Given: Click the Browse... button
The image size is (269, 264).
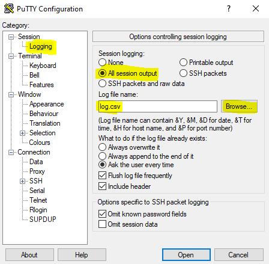Looking at the screenshot, I should 239,106.
